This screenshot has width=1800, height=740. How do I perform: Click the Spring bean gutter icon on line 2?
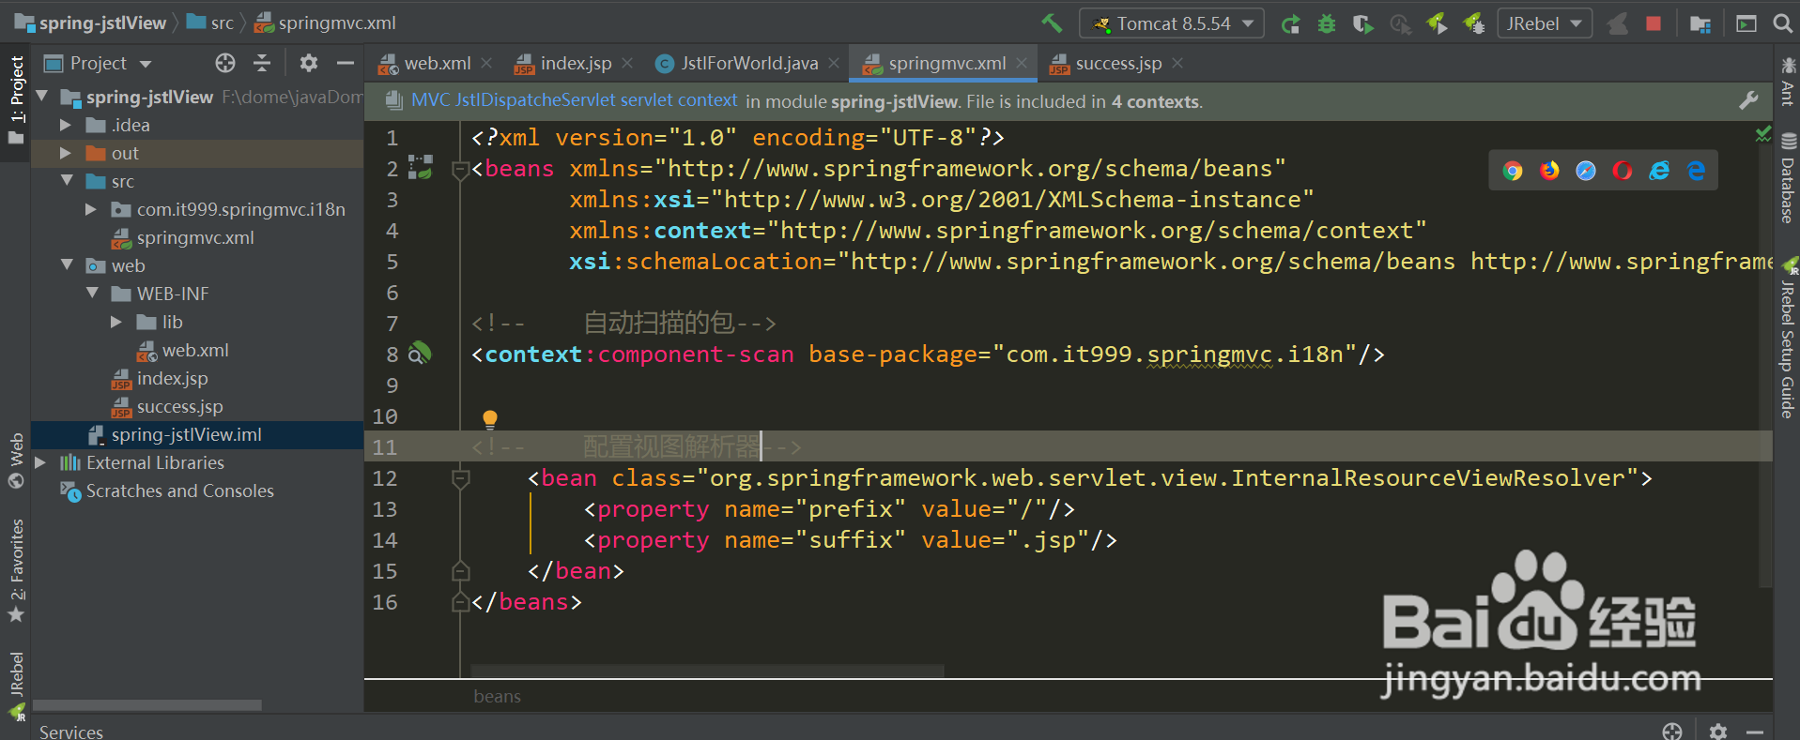(420, 168)
